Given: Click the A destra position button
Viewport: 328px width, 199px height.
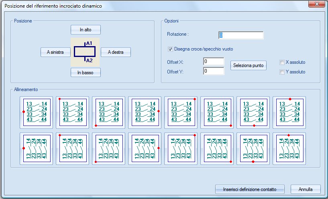Looking at the screenshot, I should point(116,52).
